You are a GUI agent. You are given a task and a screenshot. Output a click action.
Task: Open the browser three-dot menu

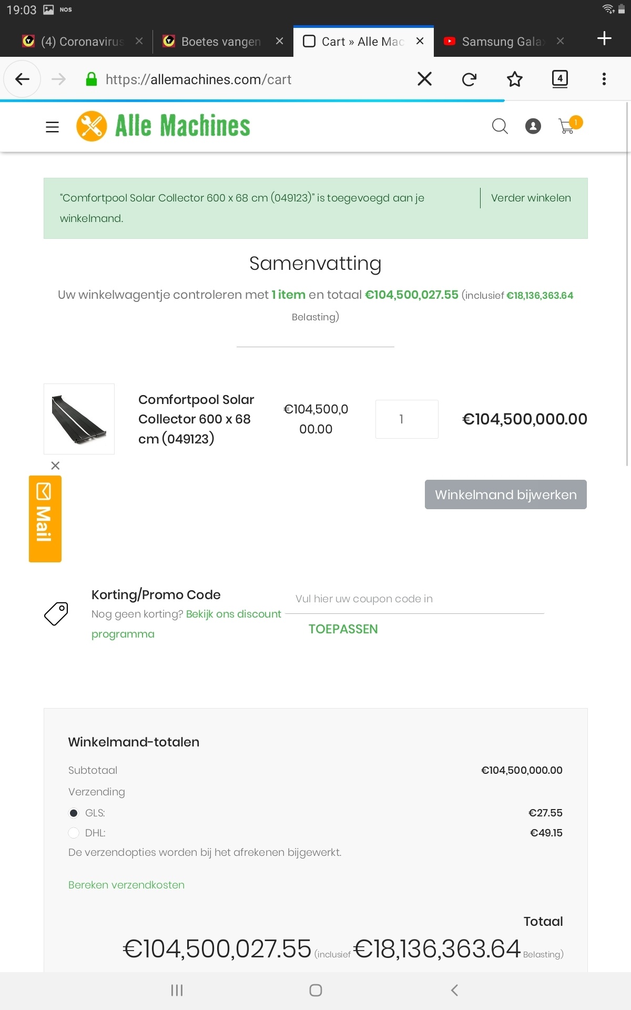(x=604, y=79)
